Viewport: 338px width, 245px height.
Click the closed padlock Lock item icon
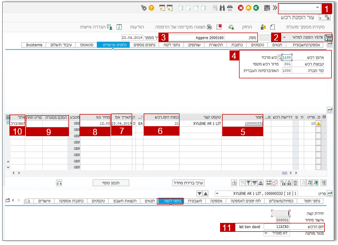click(289, 183)
